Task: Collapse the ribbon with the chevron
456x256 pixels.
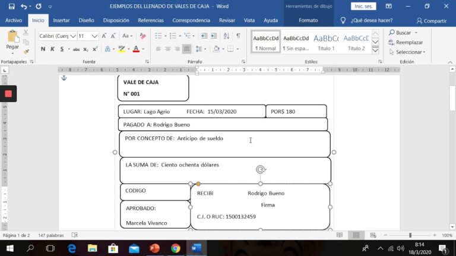Action: click(x=450, y=62)
